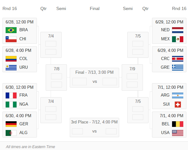Click the ALG team label
This screenshot has width=188, height=150.
coord(23,132)
